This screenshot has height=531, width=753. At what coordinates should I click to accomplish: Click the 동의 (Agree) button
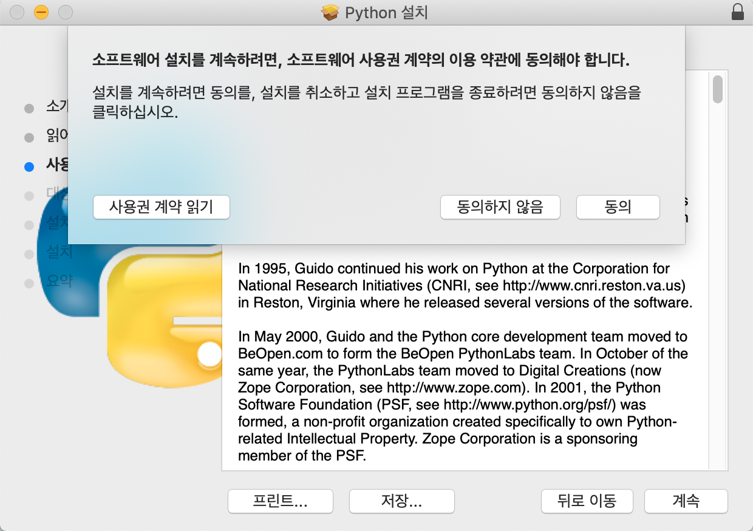click(x=618, y=207)
